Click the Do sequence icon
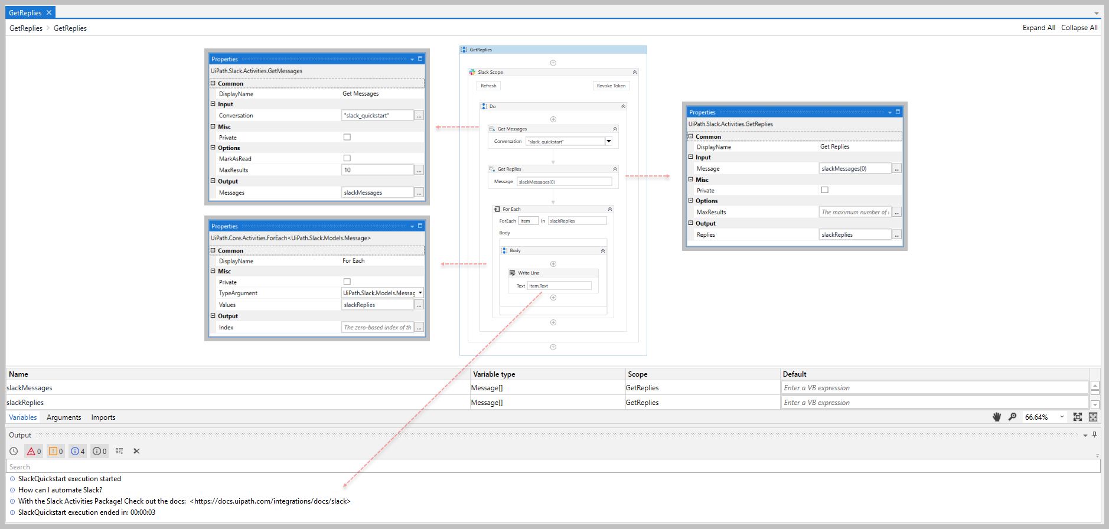Screen dimensions: 1109x529 [484, 106]
